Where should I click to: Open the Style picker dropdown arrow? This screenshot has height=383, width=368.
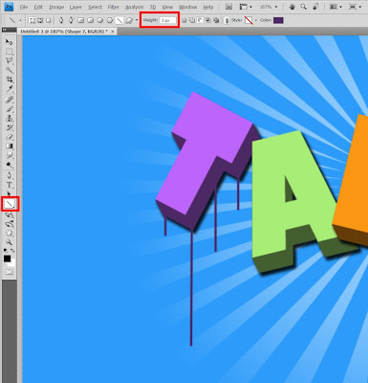click(x=256, y=20)
